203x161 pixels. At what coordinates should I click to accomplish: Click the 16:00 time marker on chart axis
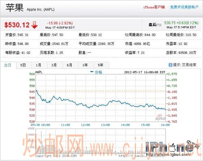[x=165, y=125]
